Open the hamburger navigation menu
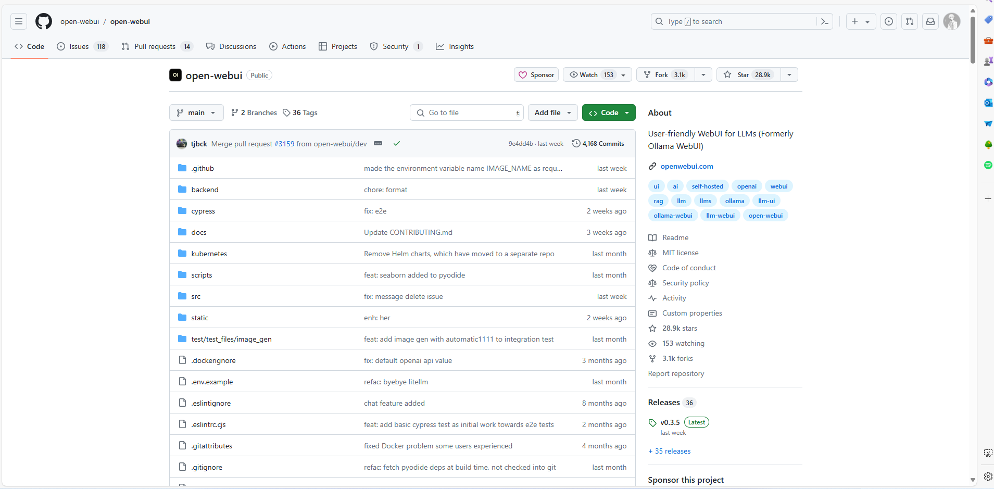The width and height of the screenshot is (994, 489). 19,21
